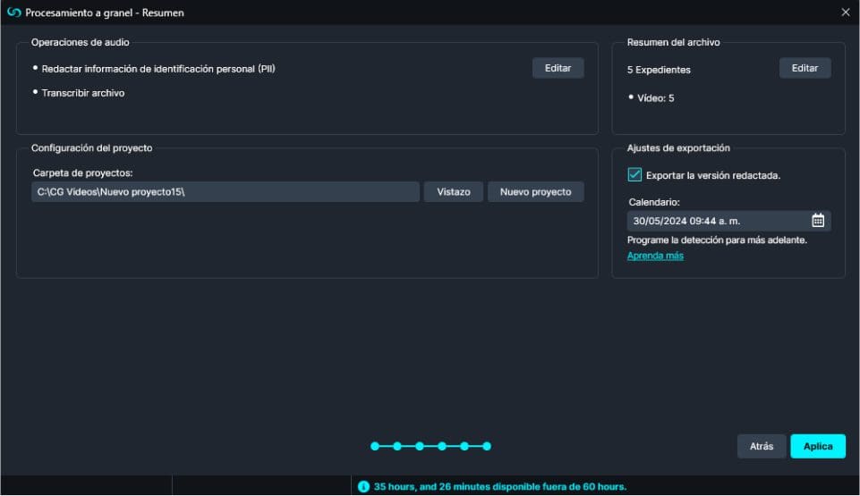The height and width of the screenshot is (496, 860).
Task: Click the Carpeta de proyectos path field
Action: pos(226,191)
